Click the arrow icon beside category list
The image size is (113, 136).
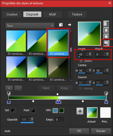pyautogui.click(x=70, y=25)
